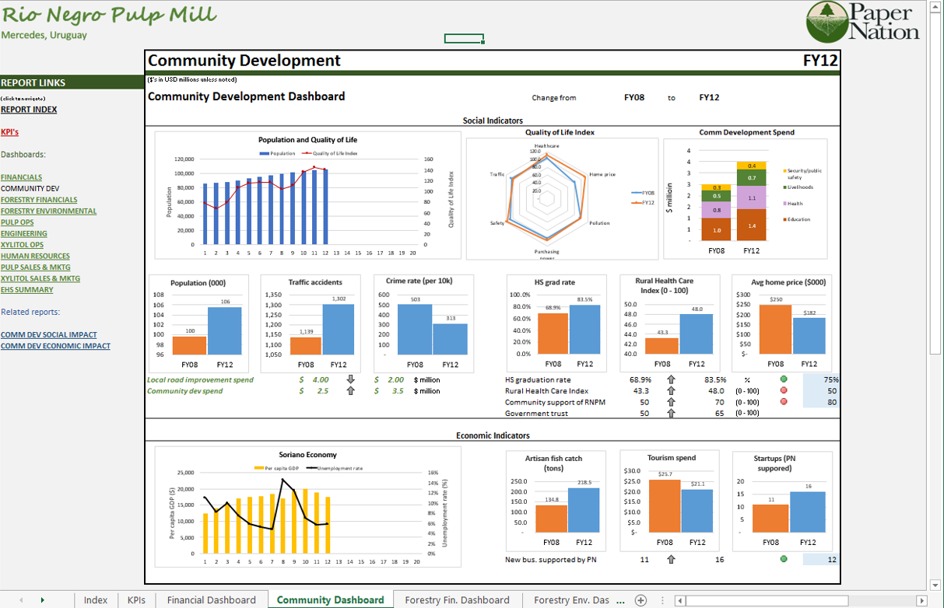The image size is (944, 608).
Task: Select the Crime rate (per 10k) chart
Action: coord(423,323)
